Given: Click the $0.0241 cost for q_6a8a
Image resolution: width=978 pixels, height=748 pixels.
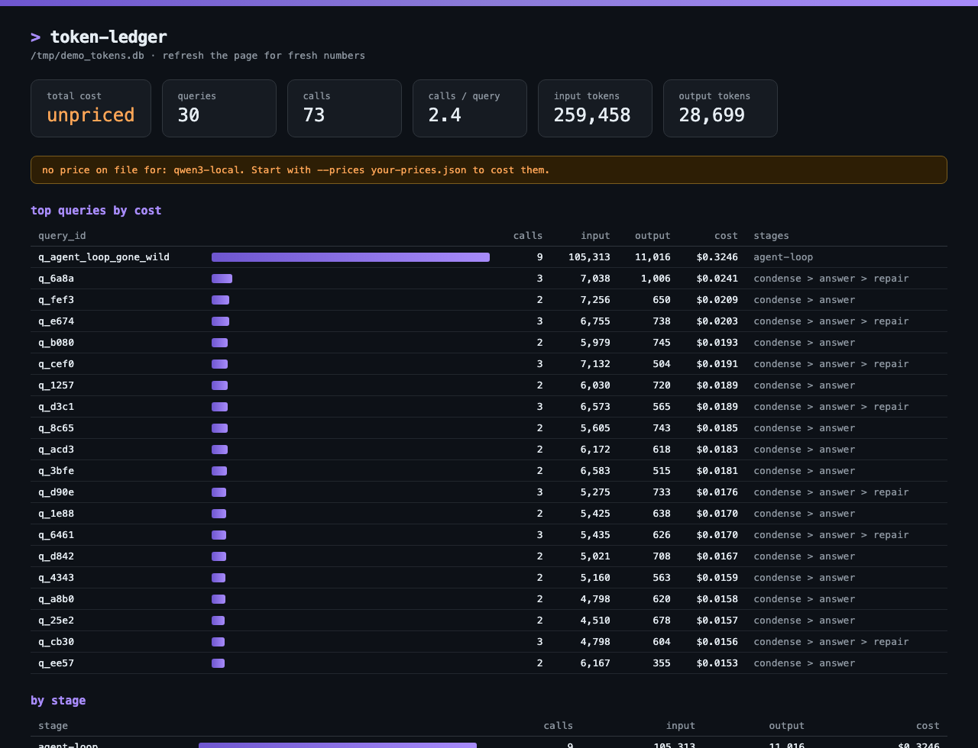Looking at the screenshot, I should (x=717, y=279).
